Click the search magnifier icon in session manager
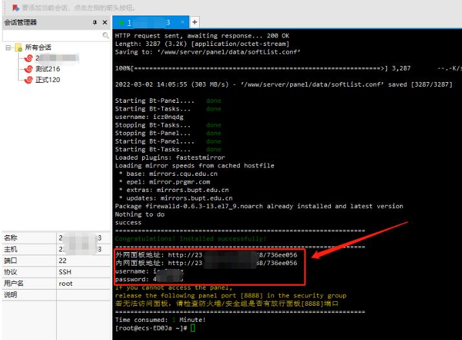 (105, 36)
